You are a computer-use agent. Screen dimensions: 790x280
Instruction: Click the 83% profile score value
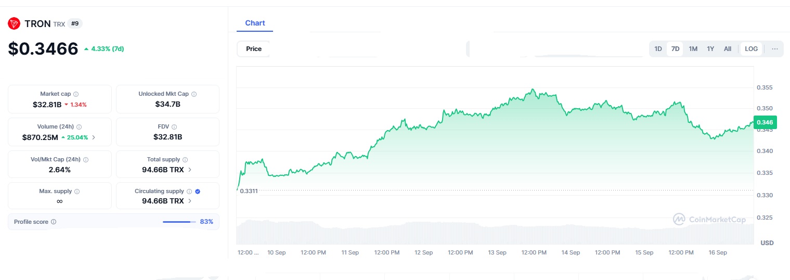pos(206,222)
